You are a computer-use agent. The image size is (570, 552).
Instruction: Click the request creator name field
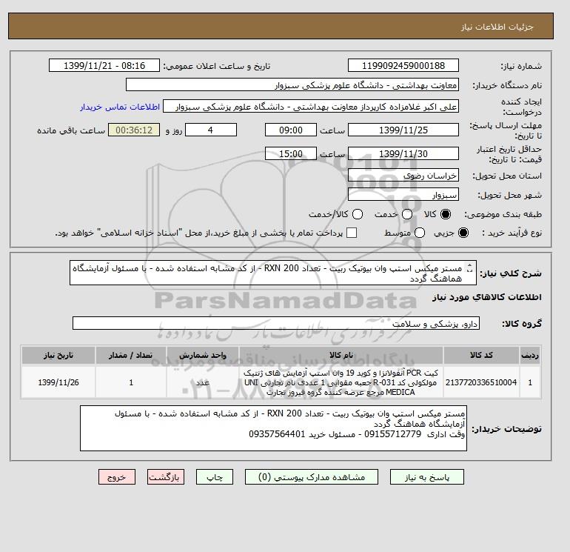point(311,107)
